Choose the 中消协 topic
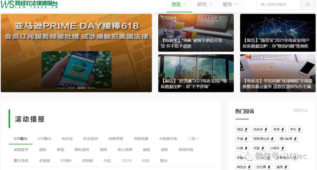 (66, 161)
